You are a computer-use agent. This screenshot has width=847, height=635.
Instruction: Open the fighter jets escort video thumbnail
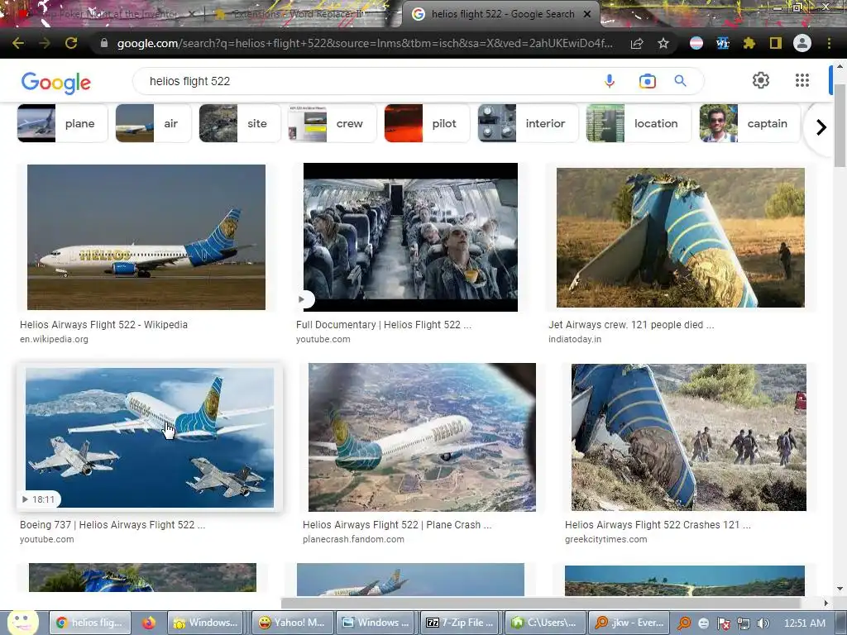[150, 438]
